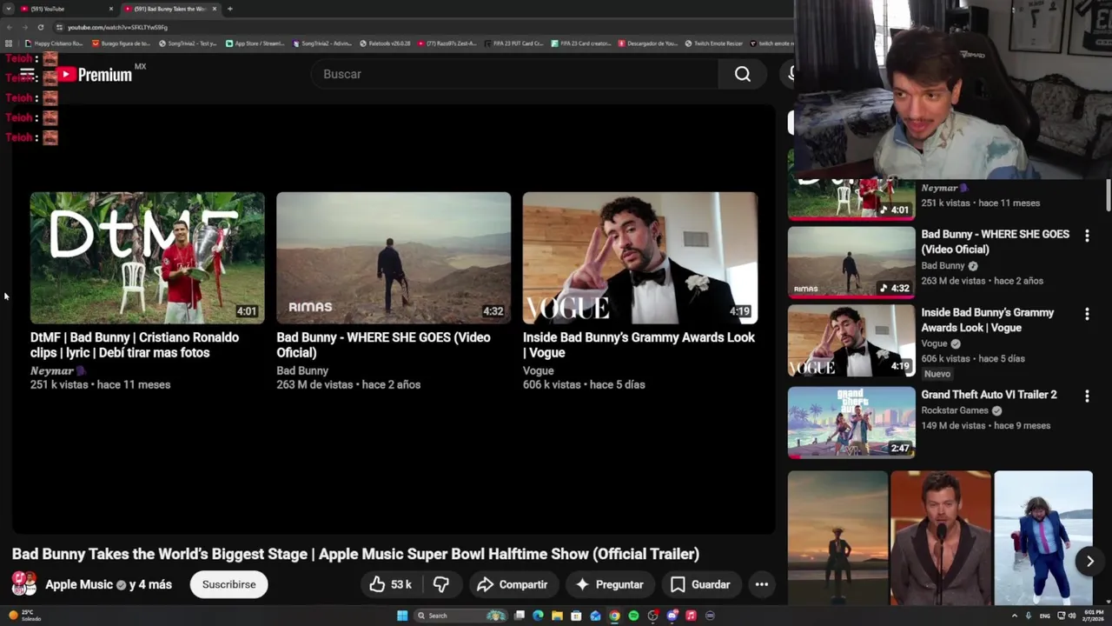
Task: Share the video via Compartir
Action: point(513,584)
